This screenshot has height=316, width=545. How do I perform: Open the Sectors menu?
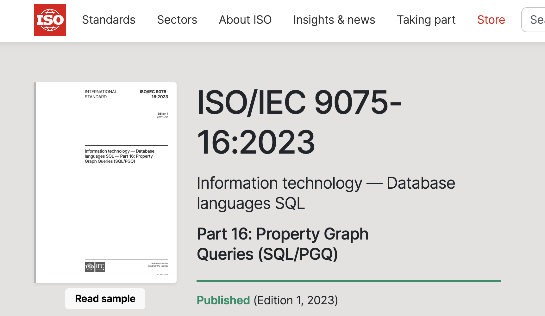click(177, 20)
